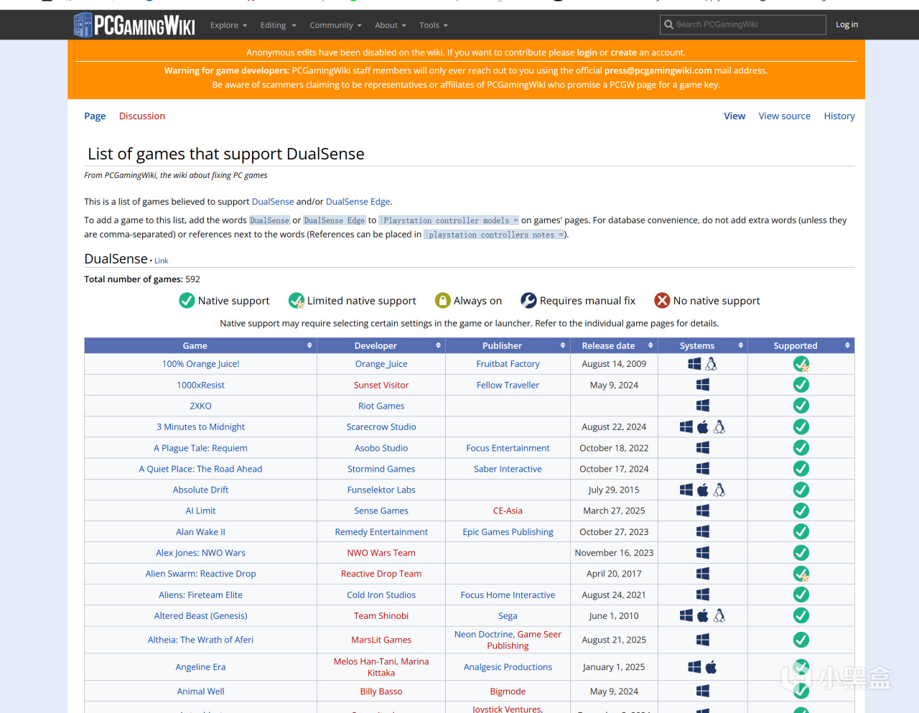The image size is (919, 713).
Task: Open the About dropdown menu
Action: tap(390, 25)
